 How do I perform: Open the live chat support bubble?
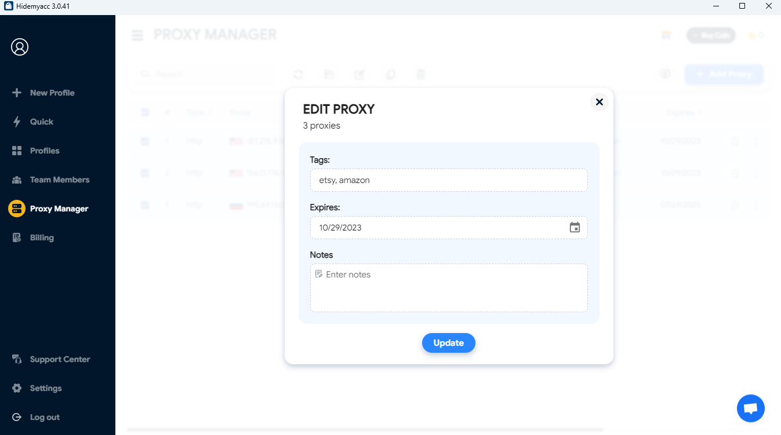click(x=750, y=409)
